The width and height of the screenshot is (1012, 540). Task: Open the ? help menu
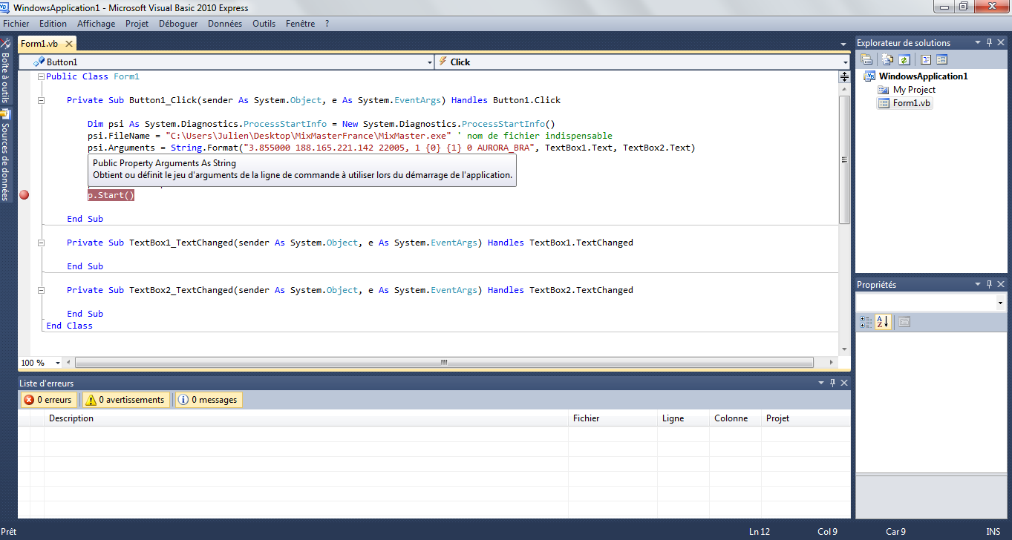click(327, 24)
